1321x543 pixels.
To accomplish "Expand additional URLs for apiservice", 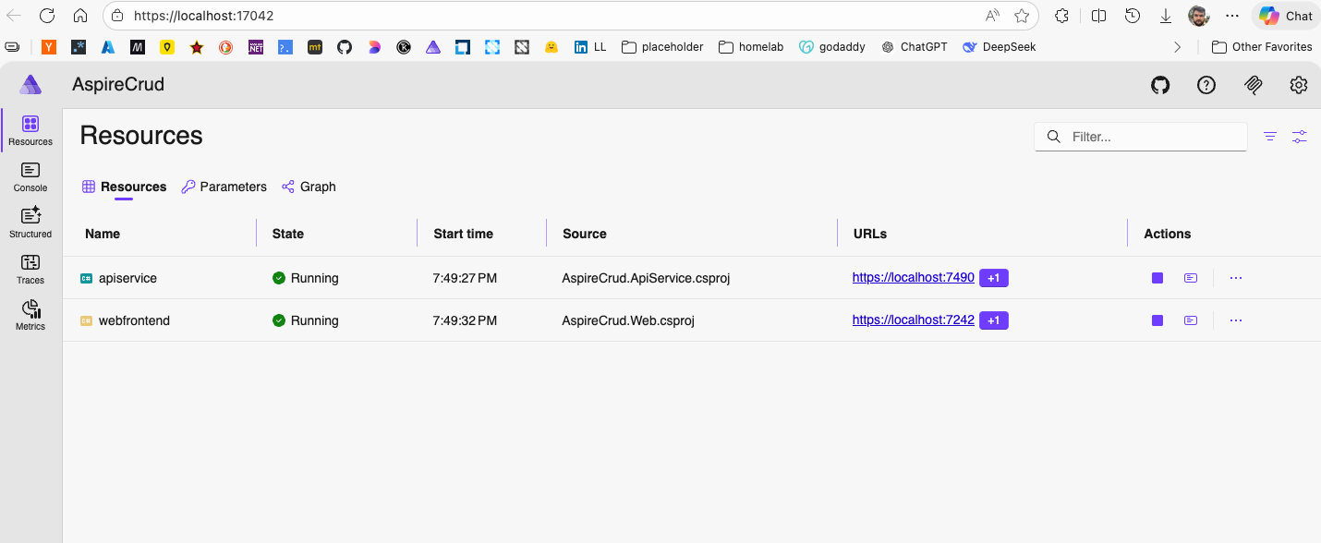I will coord(993,278).
